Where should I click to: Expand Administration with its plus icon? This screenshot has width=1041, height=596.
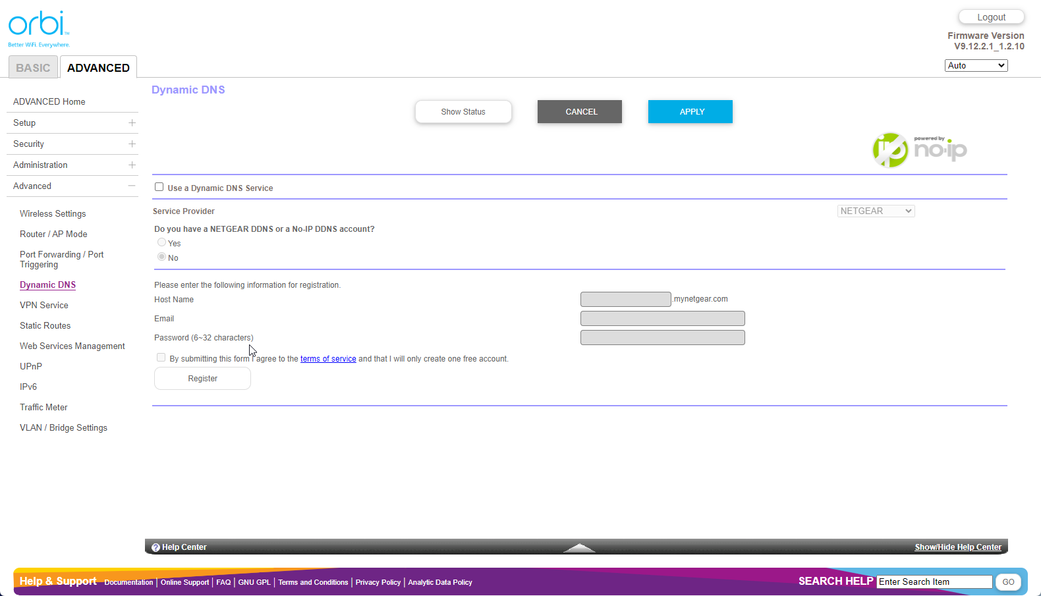coord(132,165)
